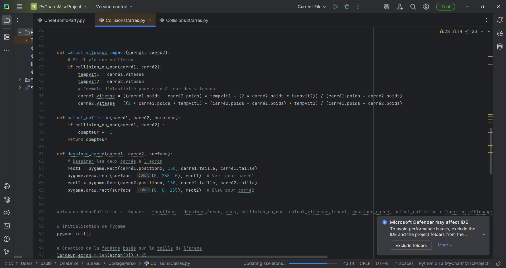The height and width of the screenshot is (268, 506).
Task: Open Python 3.13 interpreter selector
Action: pyautogui.click(x=454, y=263)
